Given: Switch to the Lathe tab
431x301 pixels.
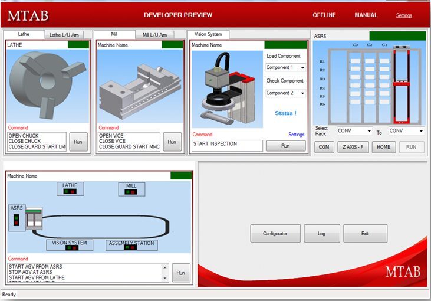Looking at the screenshot, I should pyautogui.click(x=24, y=34).
